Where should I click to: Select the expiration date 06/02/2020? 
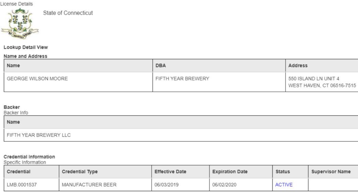224,185
